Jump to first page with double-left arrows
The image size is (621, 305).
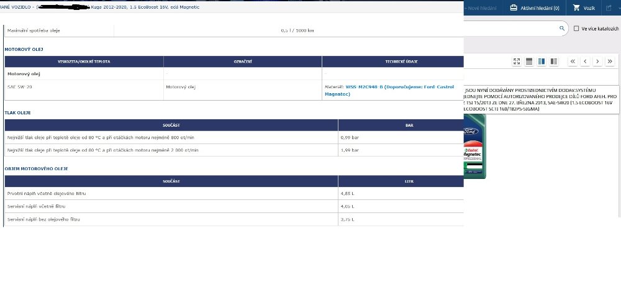pyautogui.click(x=573, y=61)
